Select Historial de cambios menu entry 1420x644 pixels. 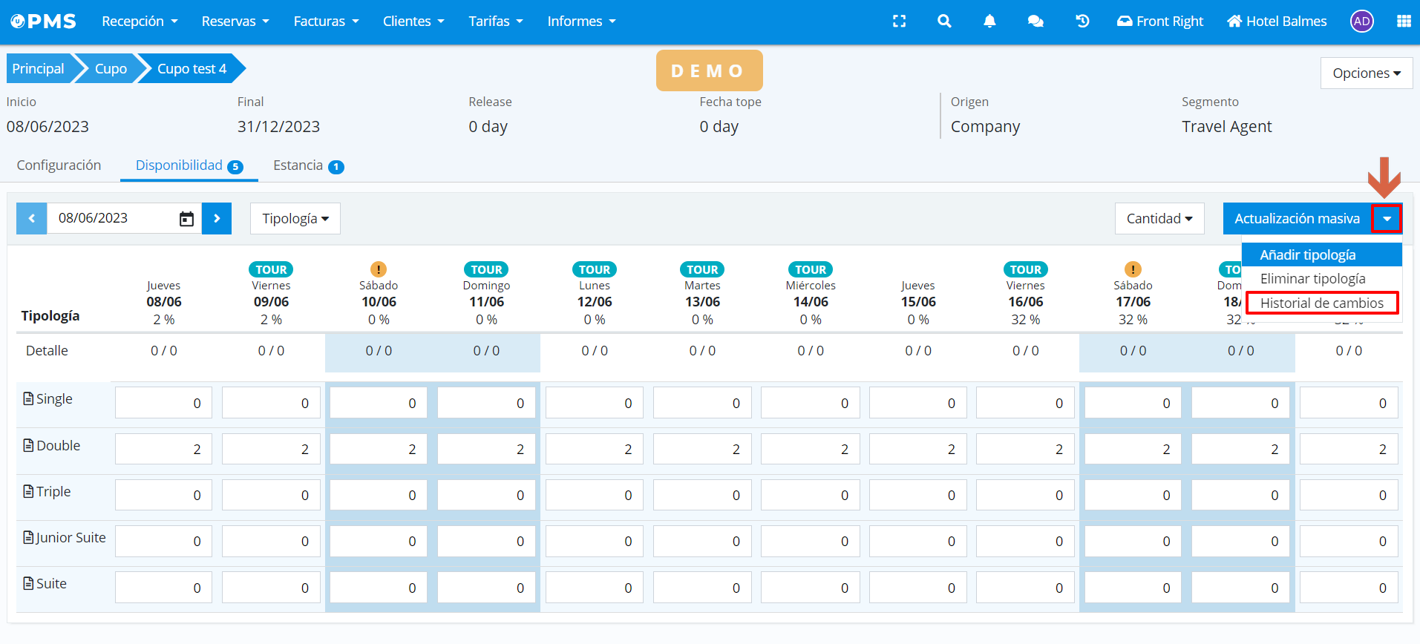(1321, 303)
